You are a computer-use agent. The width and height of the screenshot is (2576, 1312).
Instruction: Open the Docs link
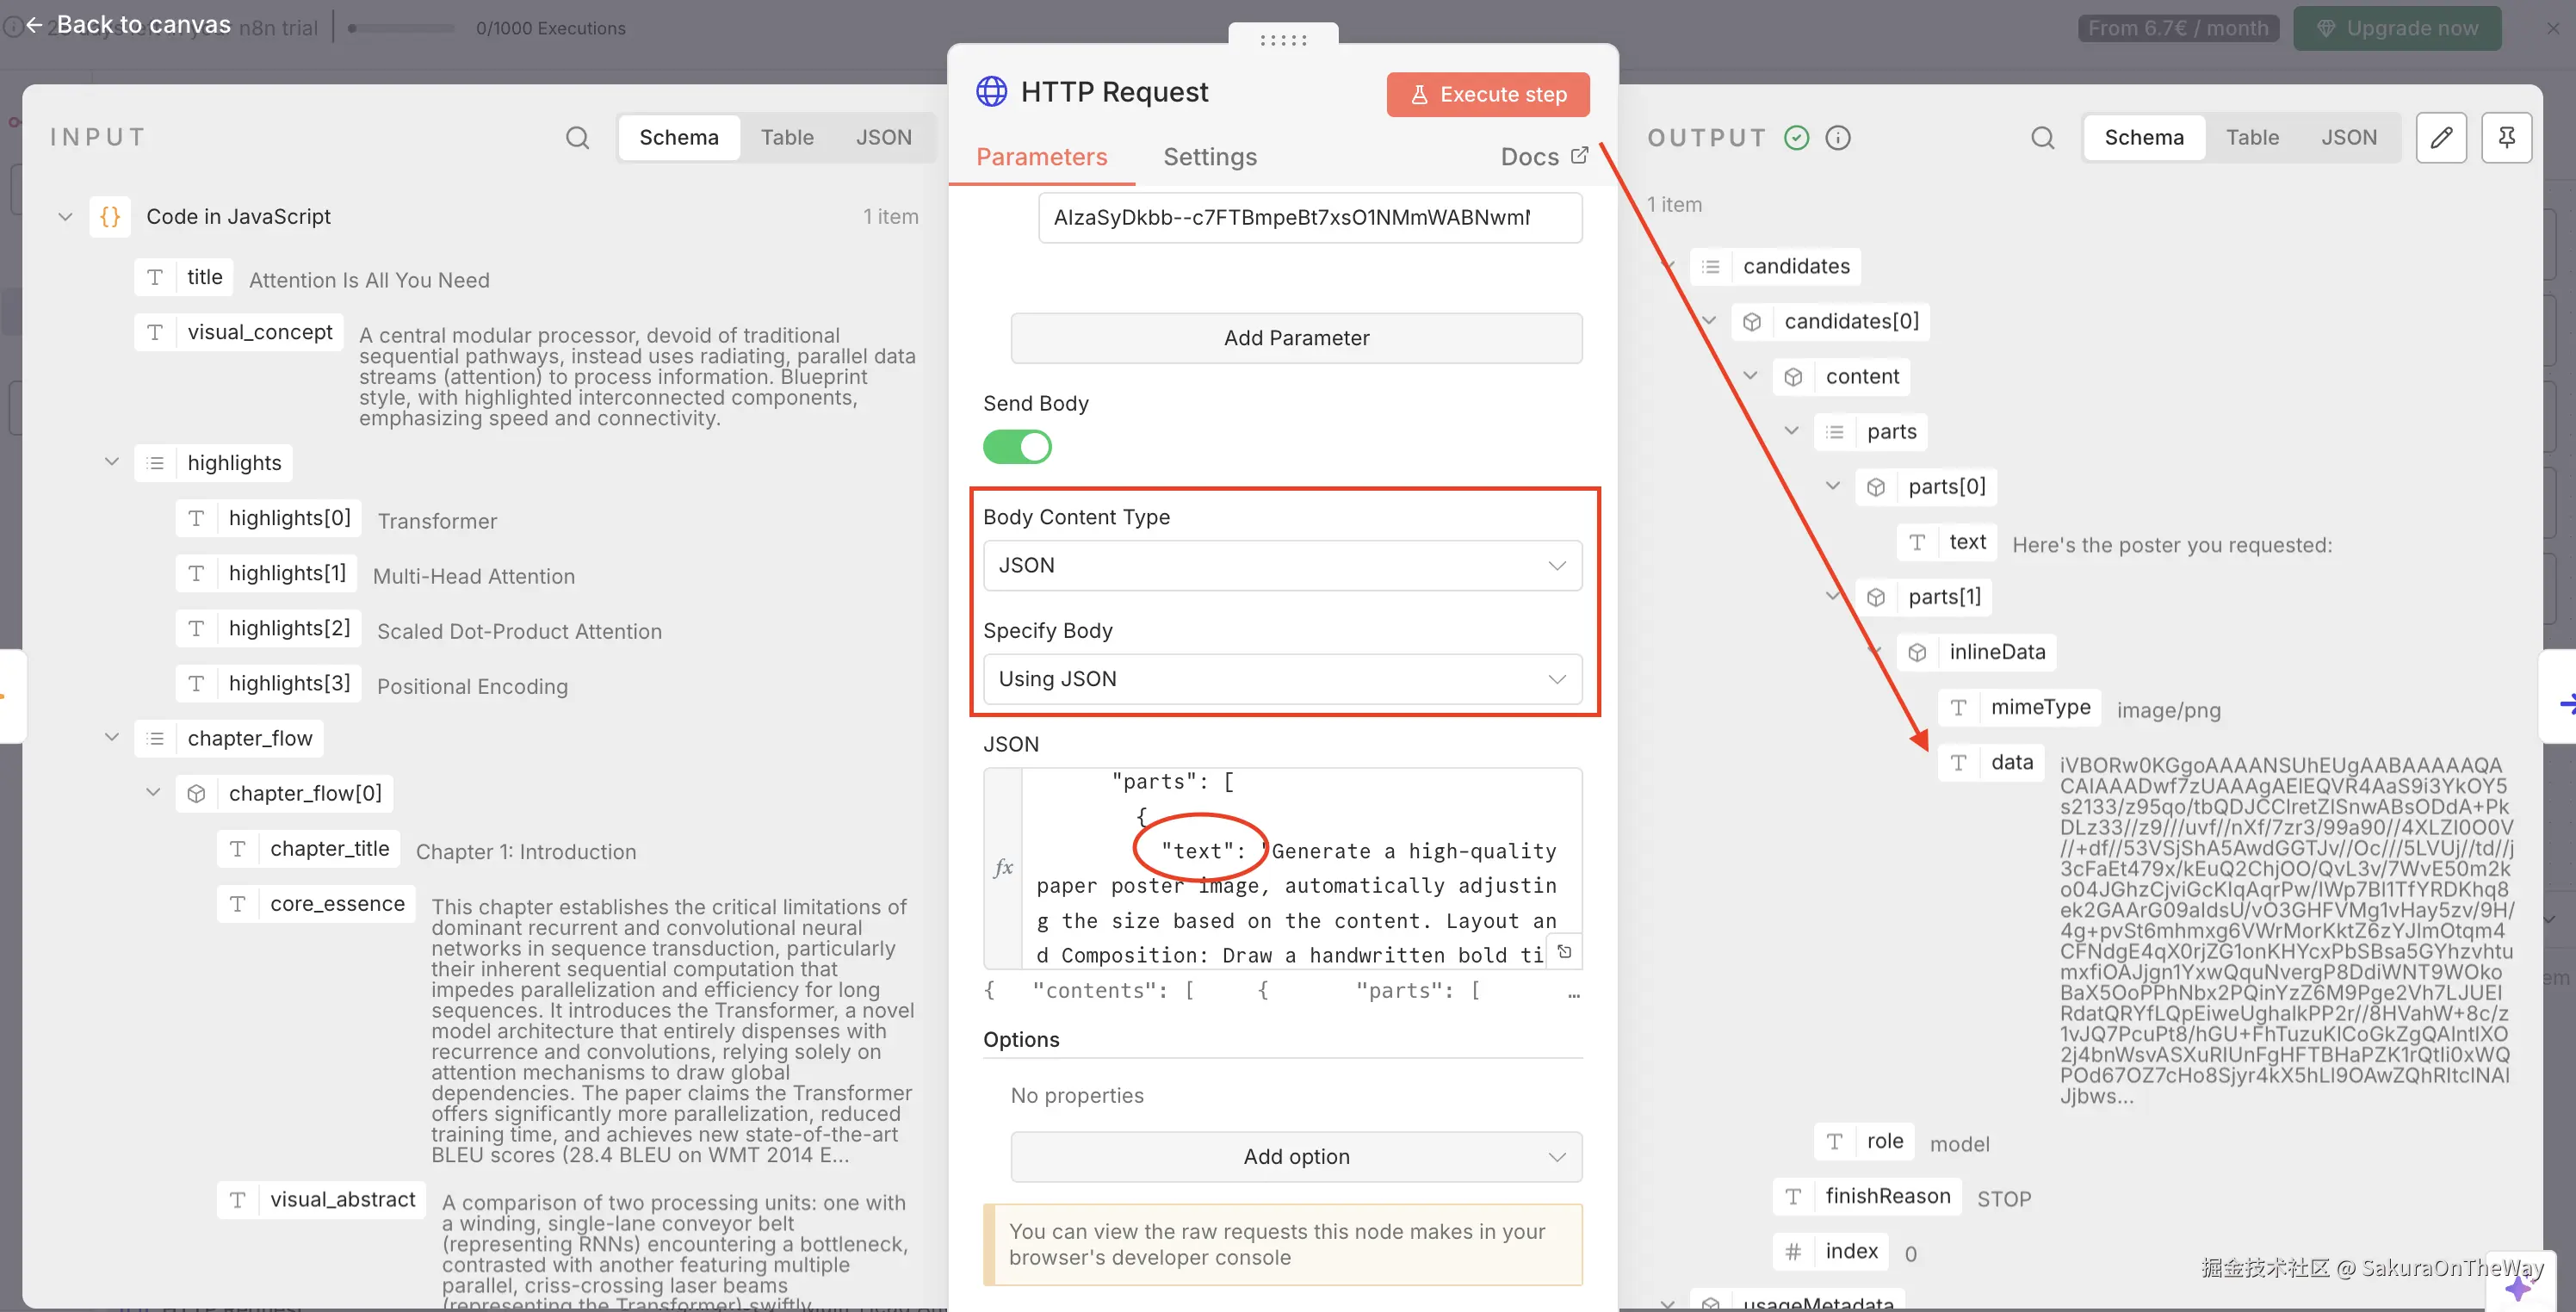tap(1544, 157)
